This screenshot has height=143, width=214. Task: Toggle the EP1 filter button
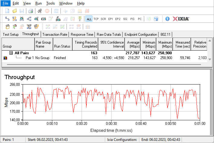tap(111, 19)
